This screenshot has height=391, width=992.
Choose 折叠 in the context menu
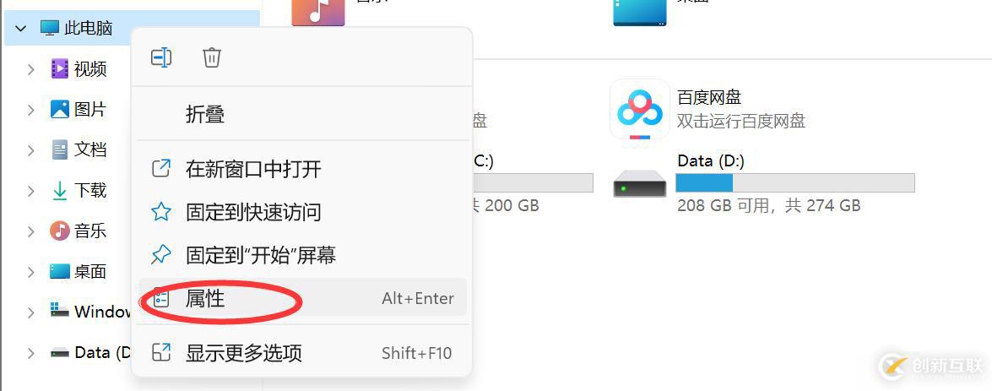point(205,114)
